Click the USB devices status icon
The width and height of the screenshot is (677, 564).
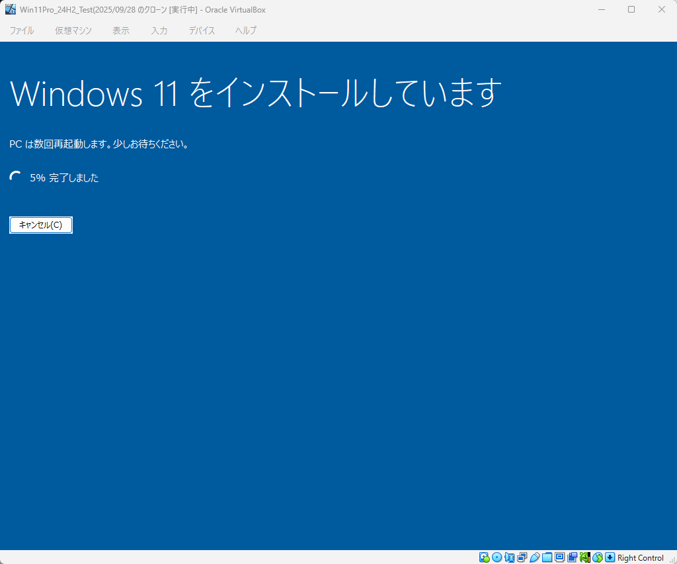[534, 557]
